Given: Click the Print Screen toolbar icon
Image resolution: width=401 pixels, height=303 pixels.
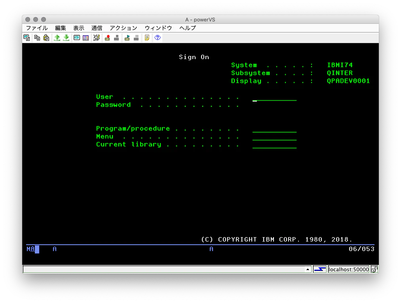Looking at the screenshot, I should click(x=27, y=38).
